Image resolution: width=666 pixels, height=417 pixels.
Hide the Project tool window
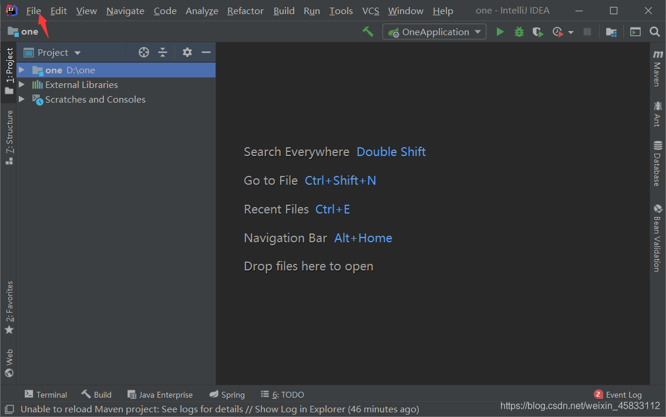tap(206, 52)
